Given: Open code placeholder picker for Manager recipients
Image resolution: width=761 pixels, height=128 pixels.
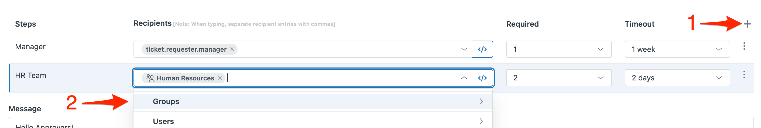Looking at the screenshot, I should tap(482, 49).
